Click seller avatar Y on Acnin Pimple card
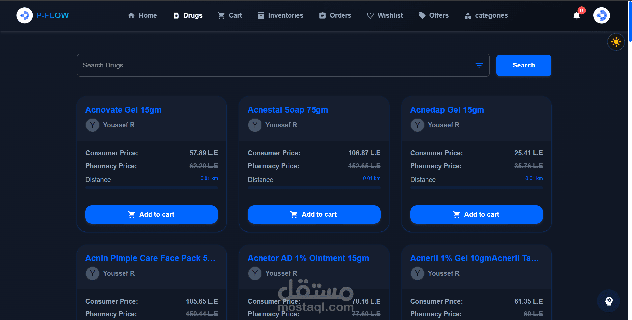This screenshot has width=632, height=320. pyautogui.click(x=93, y=273)
